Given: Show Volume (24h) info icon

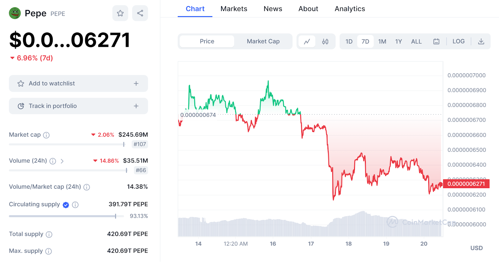Looking at the screenshot, I should [53, 161].
